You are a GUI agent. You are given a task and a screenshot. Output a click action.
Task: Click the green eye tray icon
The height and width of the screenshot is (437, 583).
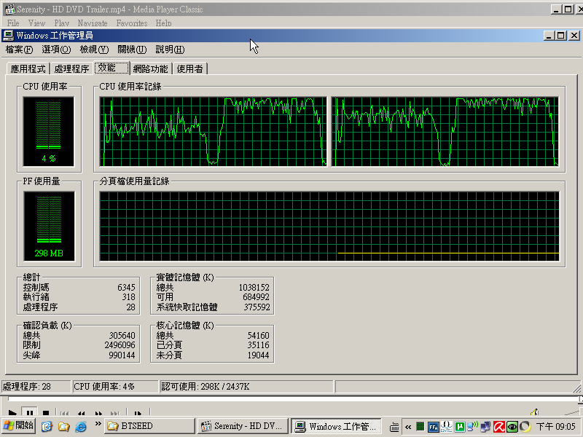[x=512, y=426]
